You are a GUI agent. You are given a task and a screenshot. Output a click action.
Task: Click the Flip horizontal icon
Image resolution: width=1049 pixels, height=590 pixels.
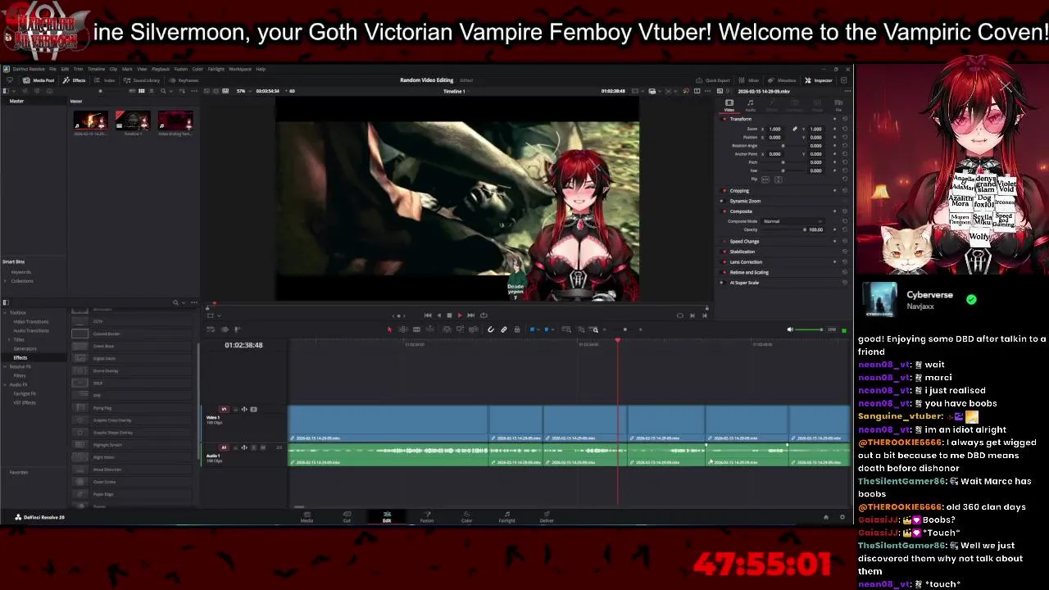point(765,179)
